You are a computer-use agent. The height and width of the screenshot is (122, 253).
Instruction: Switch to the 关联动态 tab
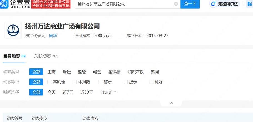click(x=46, y=56)
